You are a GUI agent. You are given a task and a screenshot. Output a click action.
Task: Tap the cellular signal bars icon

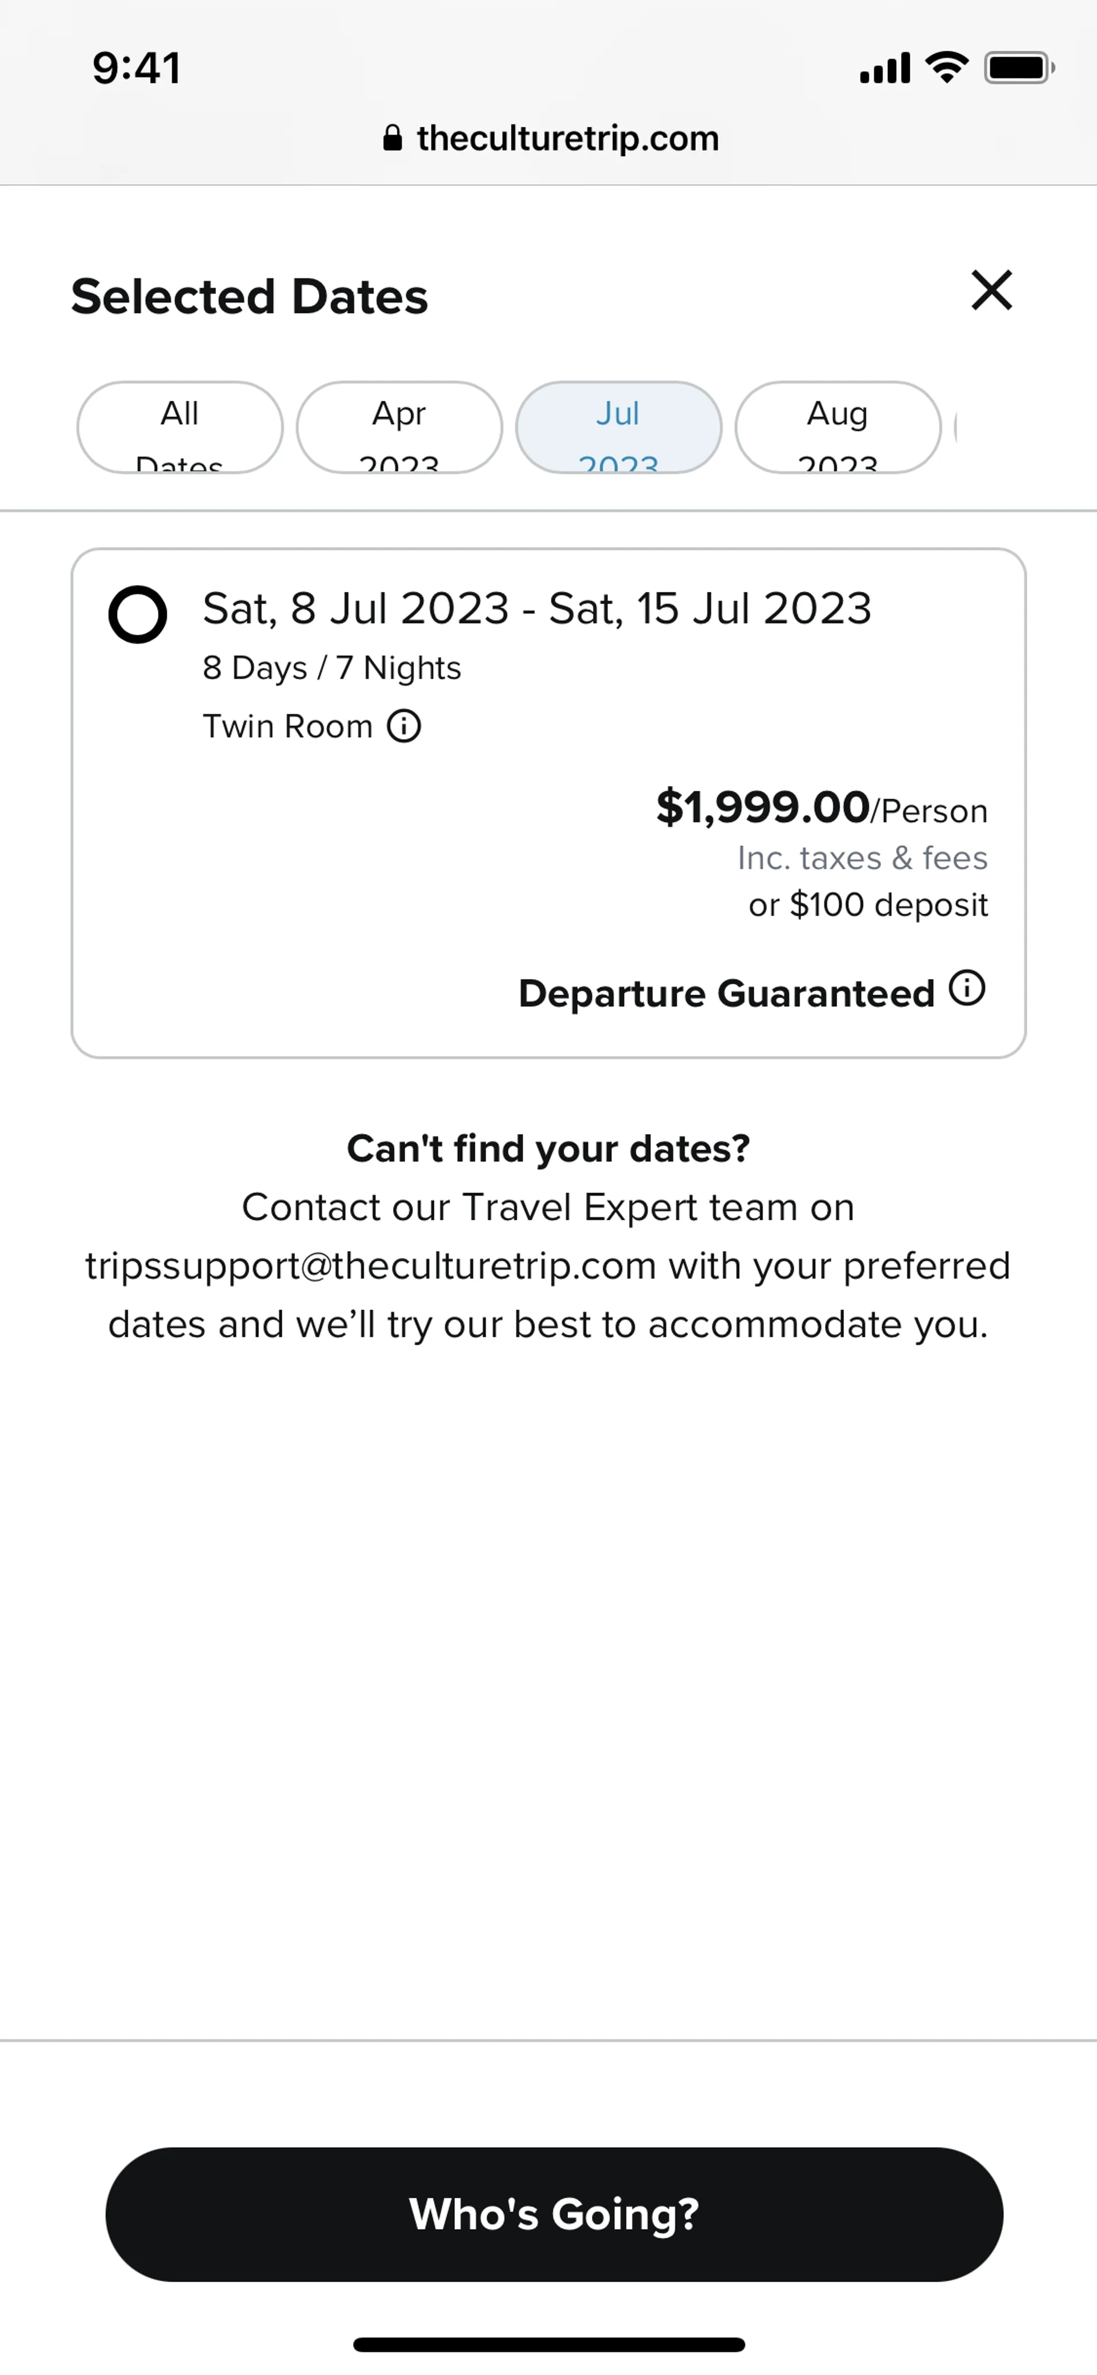[x=885, y=68]
